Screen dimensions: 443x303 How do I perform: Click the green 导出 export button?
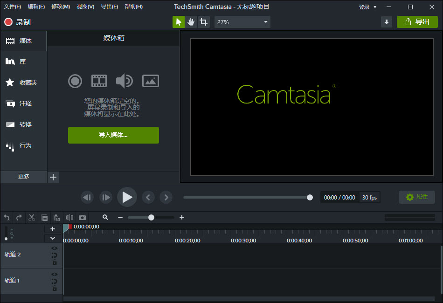(x=417, y=22)
